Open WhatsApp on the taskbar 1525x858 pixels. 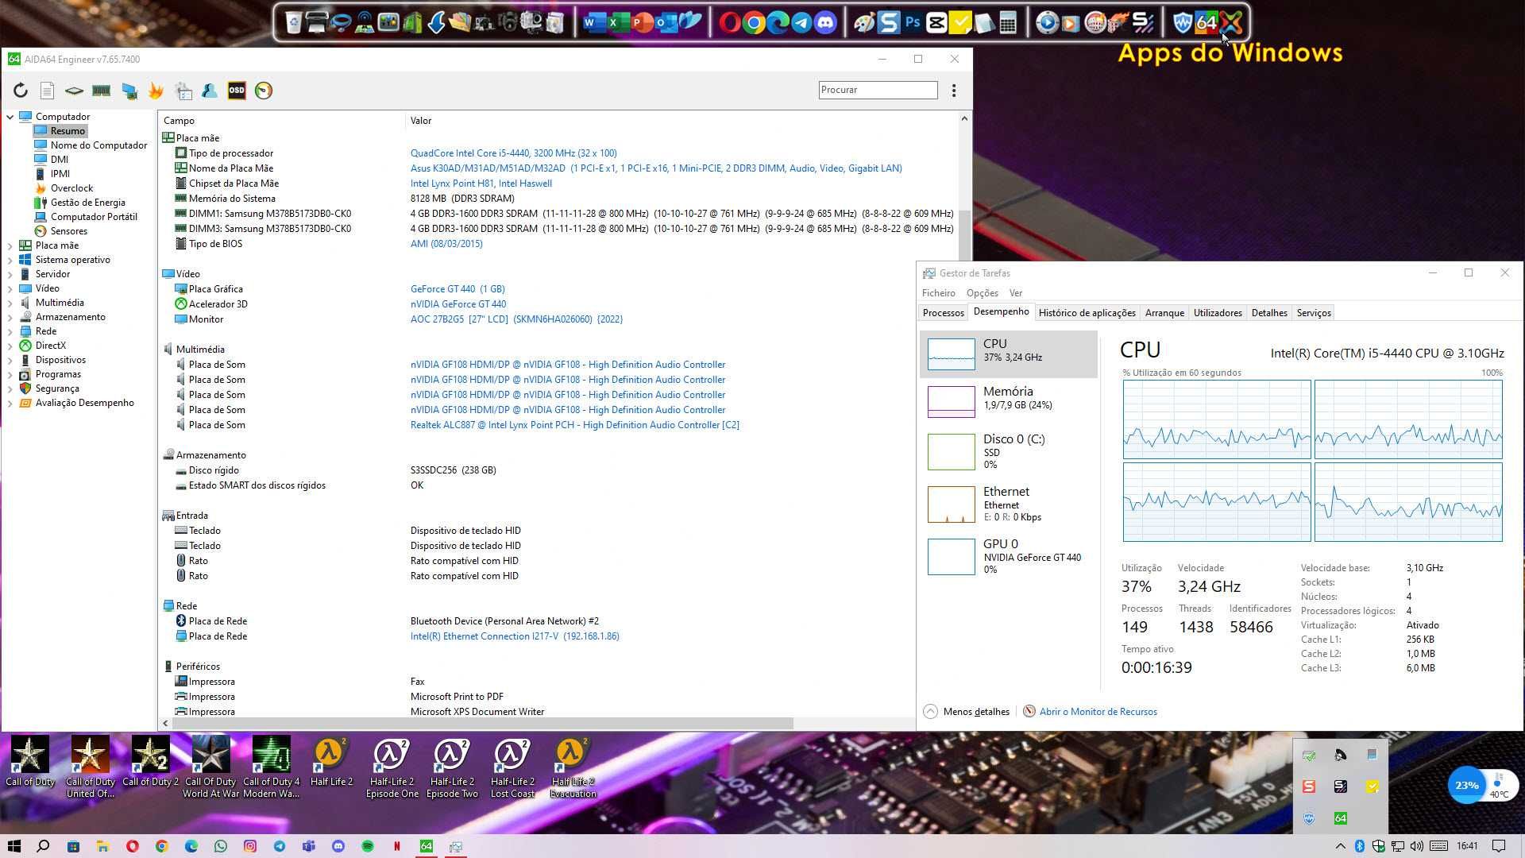(220, 846)
